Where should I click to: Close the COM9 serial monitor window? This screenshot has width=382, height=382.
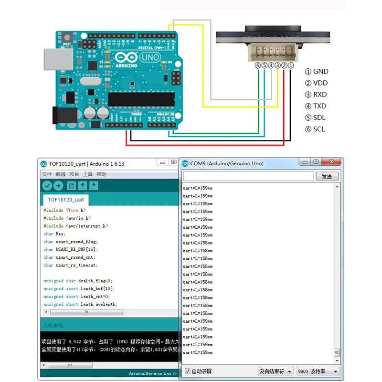[331, 161]
